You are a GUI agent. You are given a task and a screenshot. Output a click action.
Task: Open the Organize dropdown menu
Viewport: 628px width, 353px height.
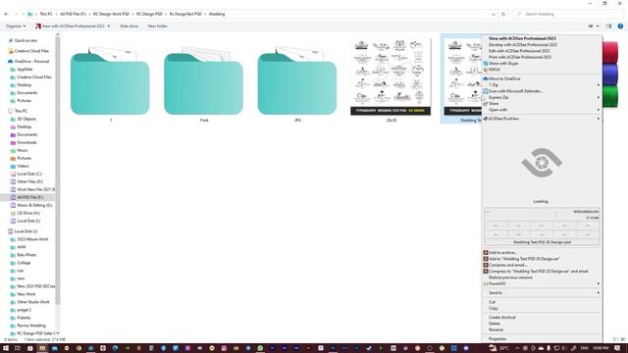click(16, 26)
